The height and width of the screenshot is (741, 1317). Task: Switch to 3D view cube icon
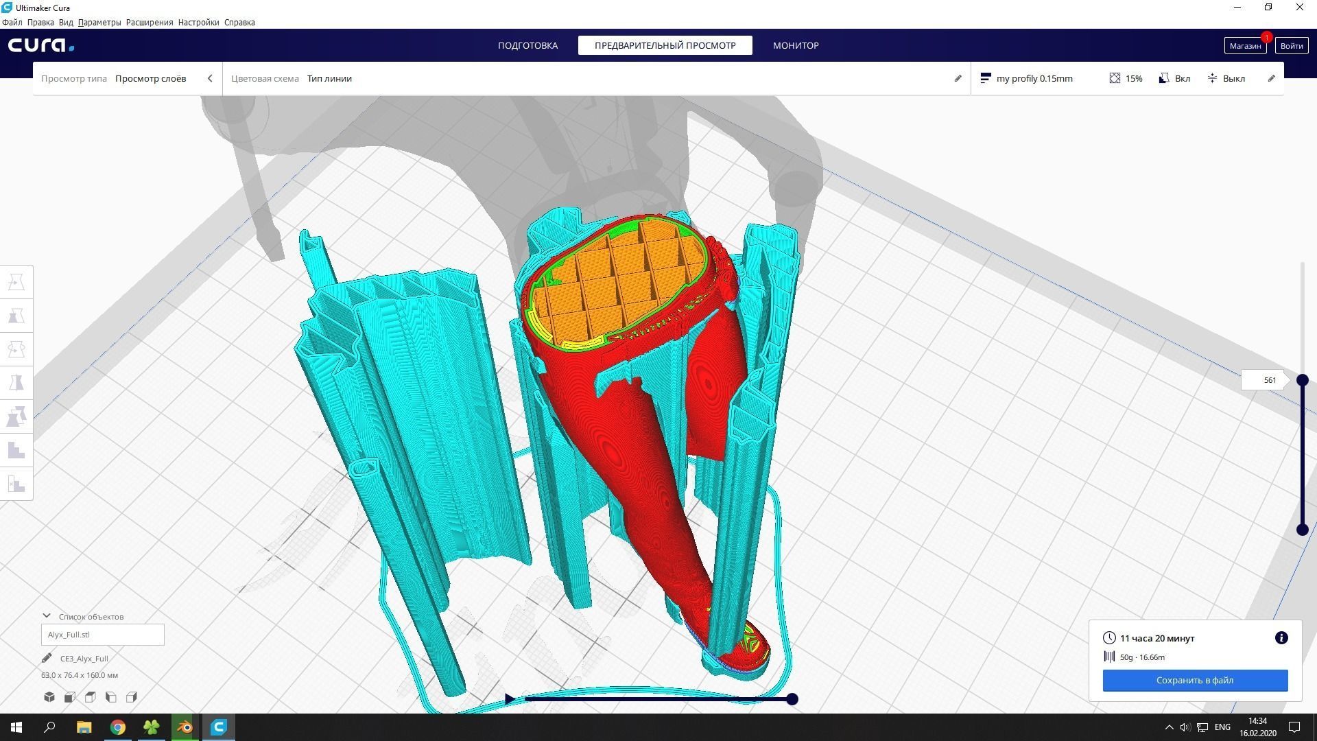coord(49,697)
